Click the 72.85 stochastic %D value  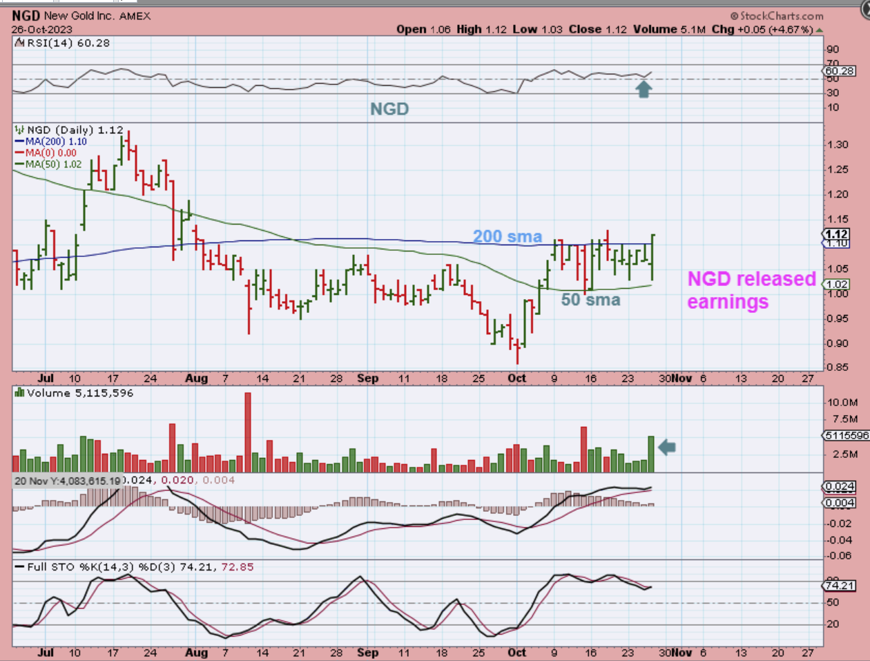[x=236, y=567]
